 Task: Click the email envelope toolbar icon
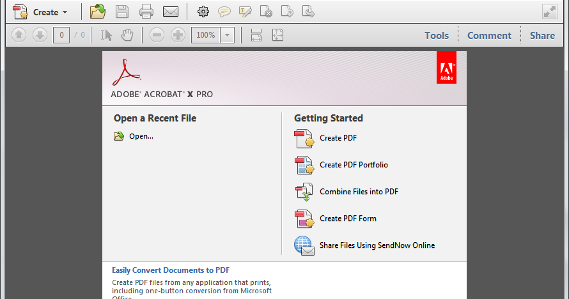[171, 11]
